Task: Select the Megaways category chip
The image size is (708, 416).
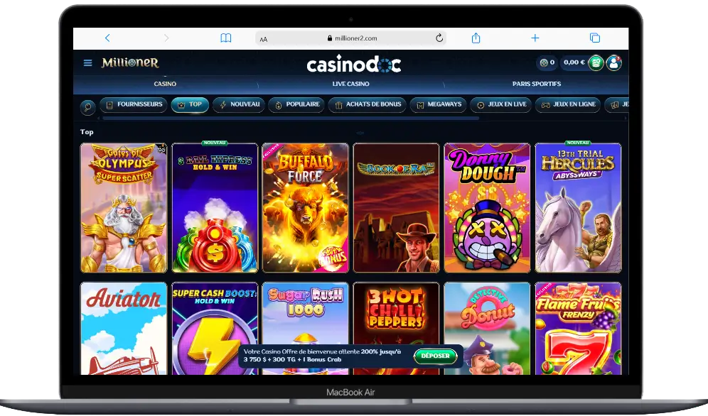Action: tap(439, 104)
